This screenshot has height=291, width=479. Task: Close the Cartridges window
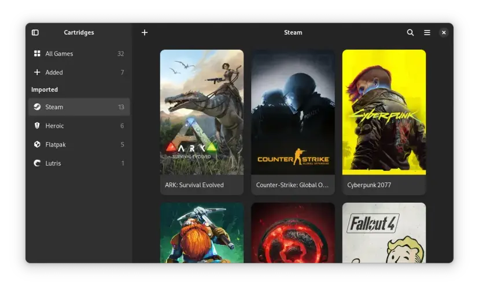(444, 32)
